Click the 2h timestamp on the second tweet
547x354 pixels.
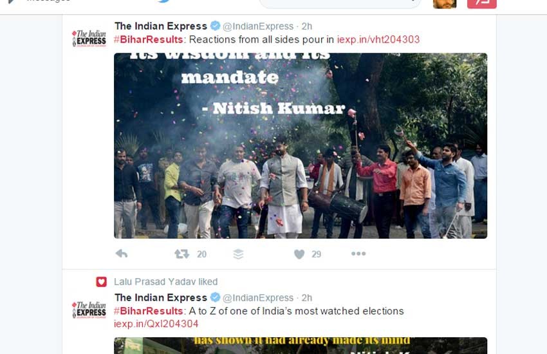[x=306, y=298]
